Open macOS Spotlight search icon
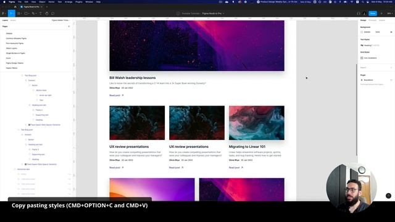 pos(363,2)
